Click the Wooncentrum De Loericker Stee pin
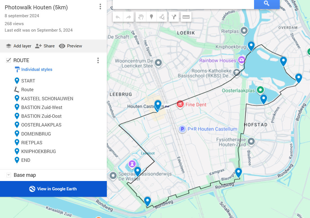310x218 pixels. 158,63
